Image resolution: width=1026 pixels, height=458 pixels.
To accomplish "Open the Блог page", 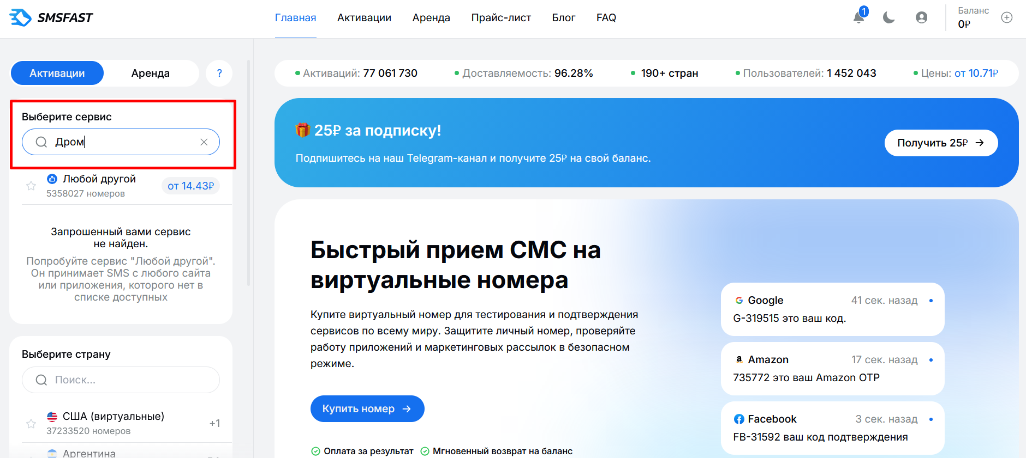I will (x=564, y=17).
